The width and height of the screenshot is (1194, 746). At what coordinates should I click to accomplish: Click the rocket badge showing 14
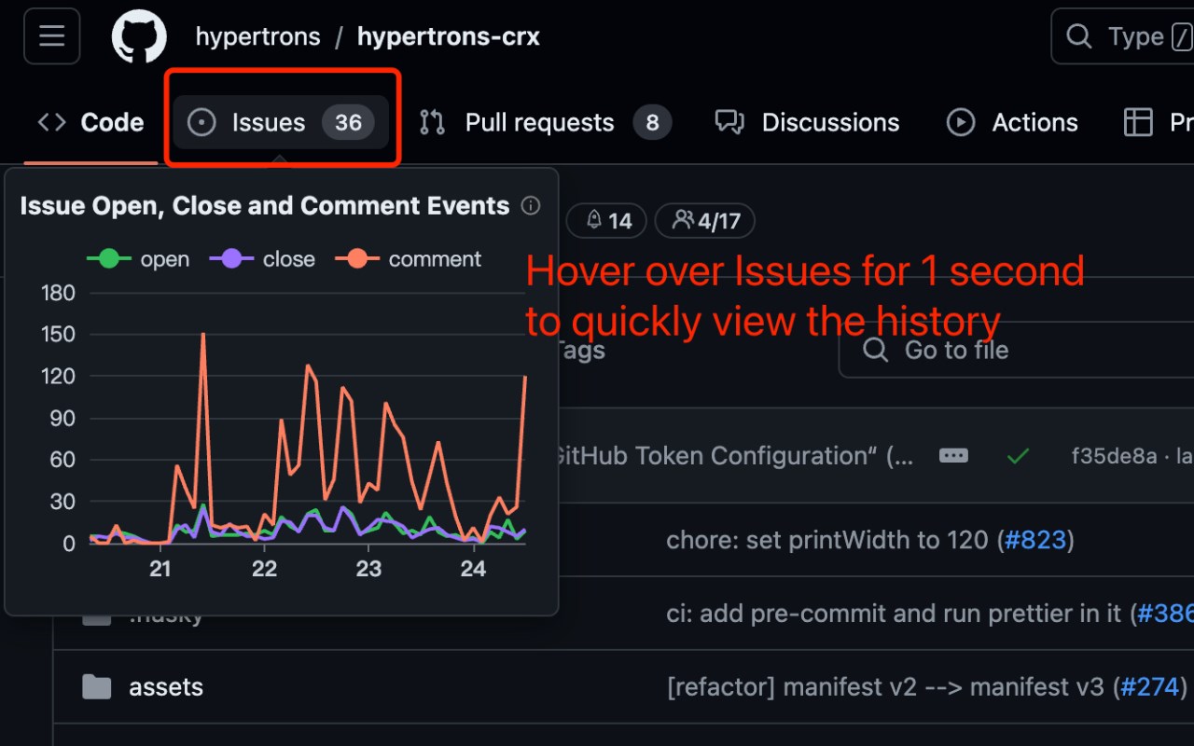click(x=608, y=221)
